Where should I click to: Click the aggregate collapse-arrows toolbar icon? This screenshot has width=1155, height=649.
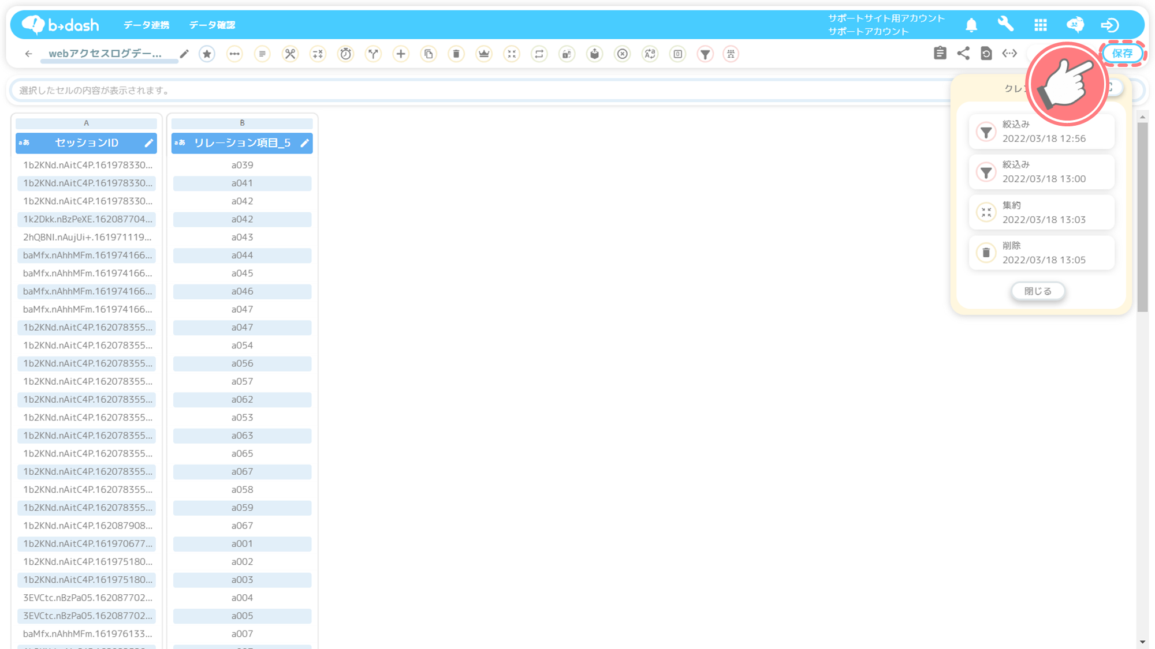click(x=512, y=54)
